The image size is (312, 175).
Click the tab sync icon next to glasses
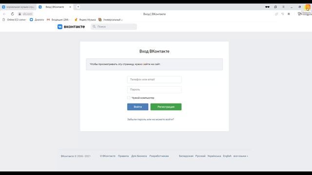click(275, 7)
